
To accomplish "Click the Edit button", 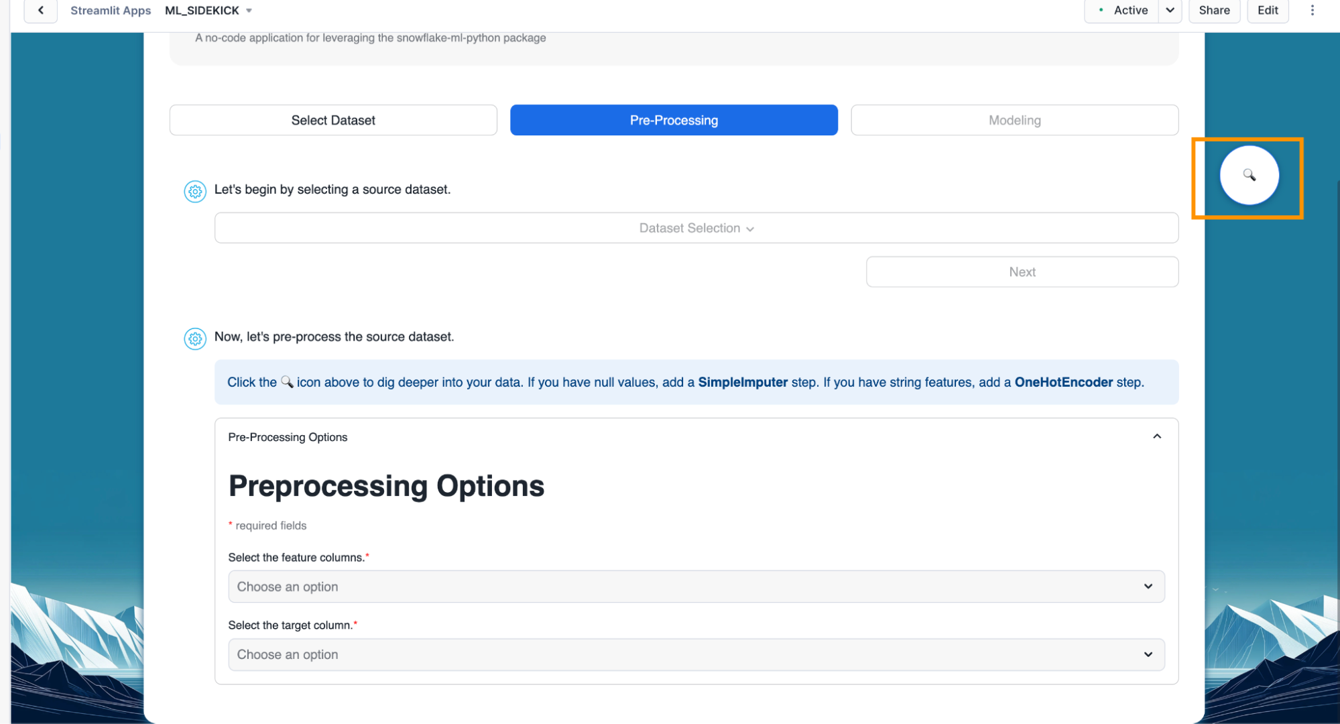I will click(1267, 10).
